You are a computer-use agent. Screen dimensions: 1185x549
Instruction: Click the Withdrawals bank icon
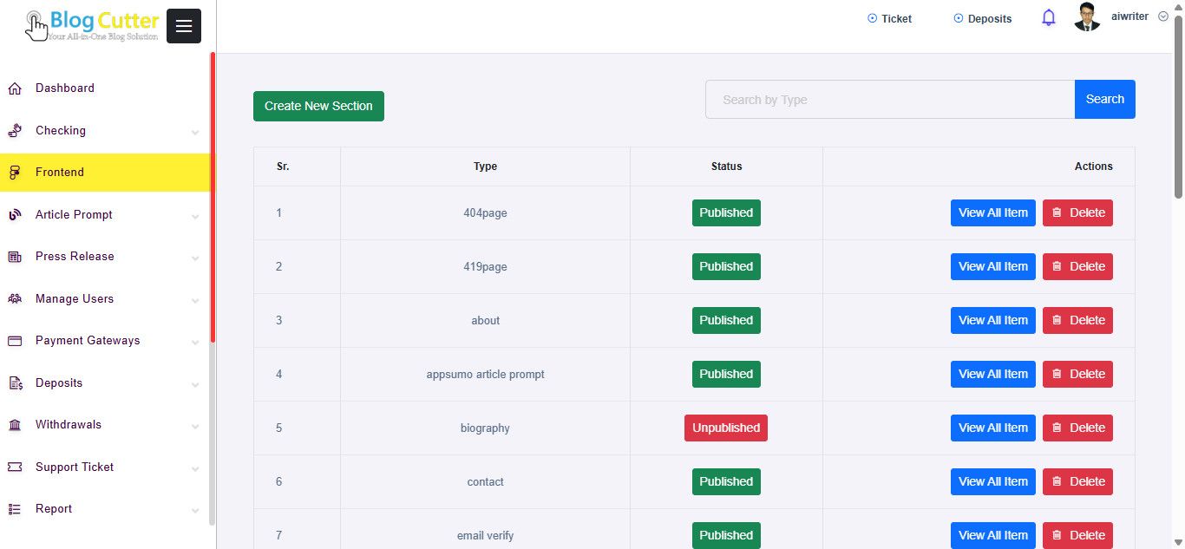(x=15, y=425)
